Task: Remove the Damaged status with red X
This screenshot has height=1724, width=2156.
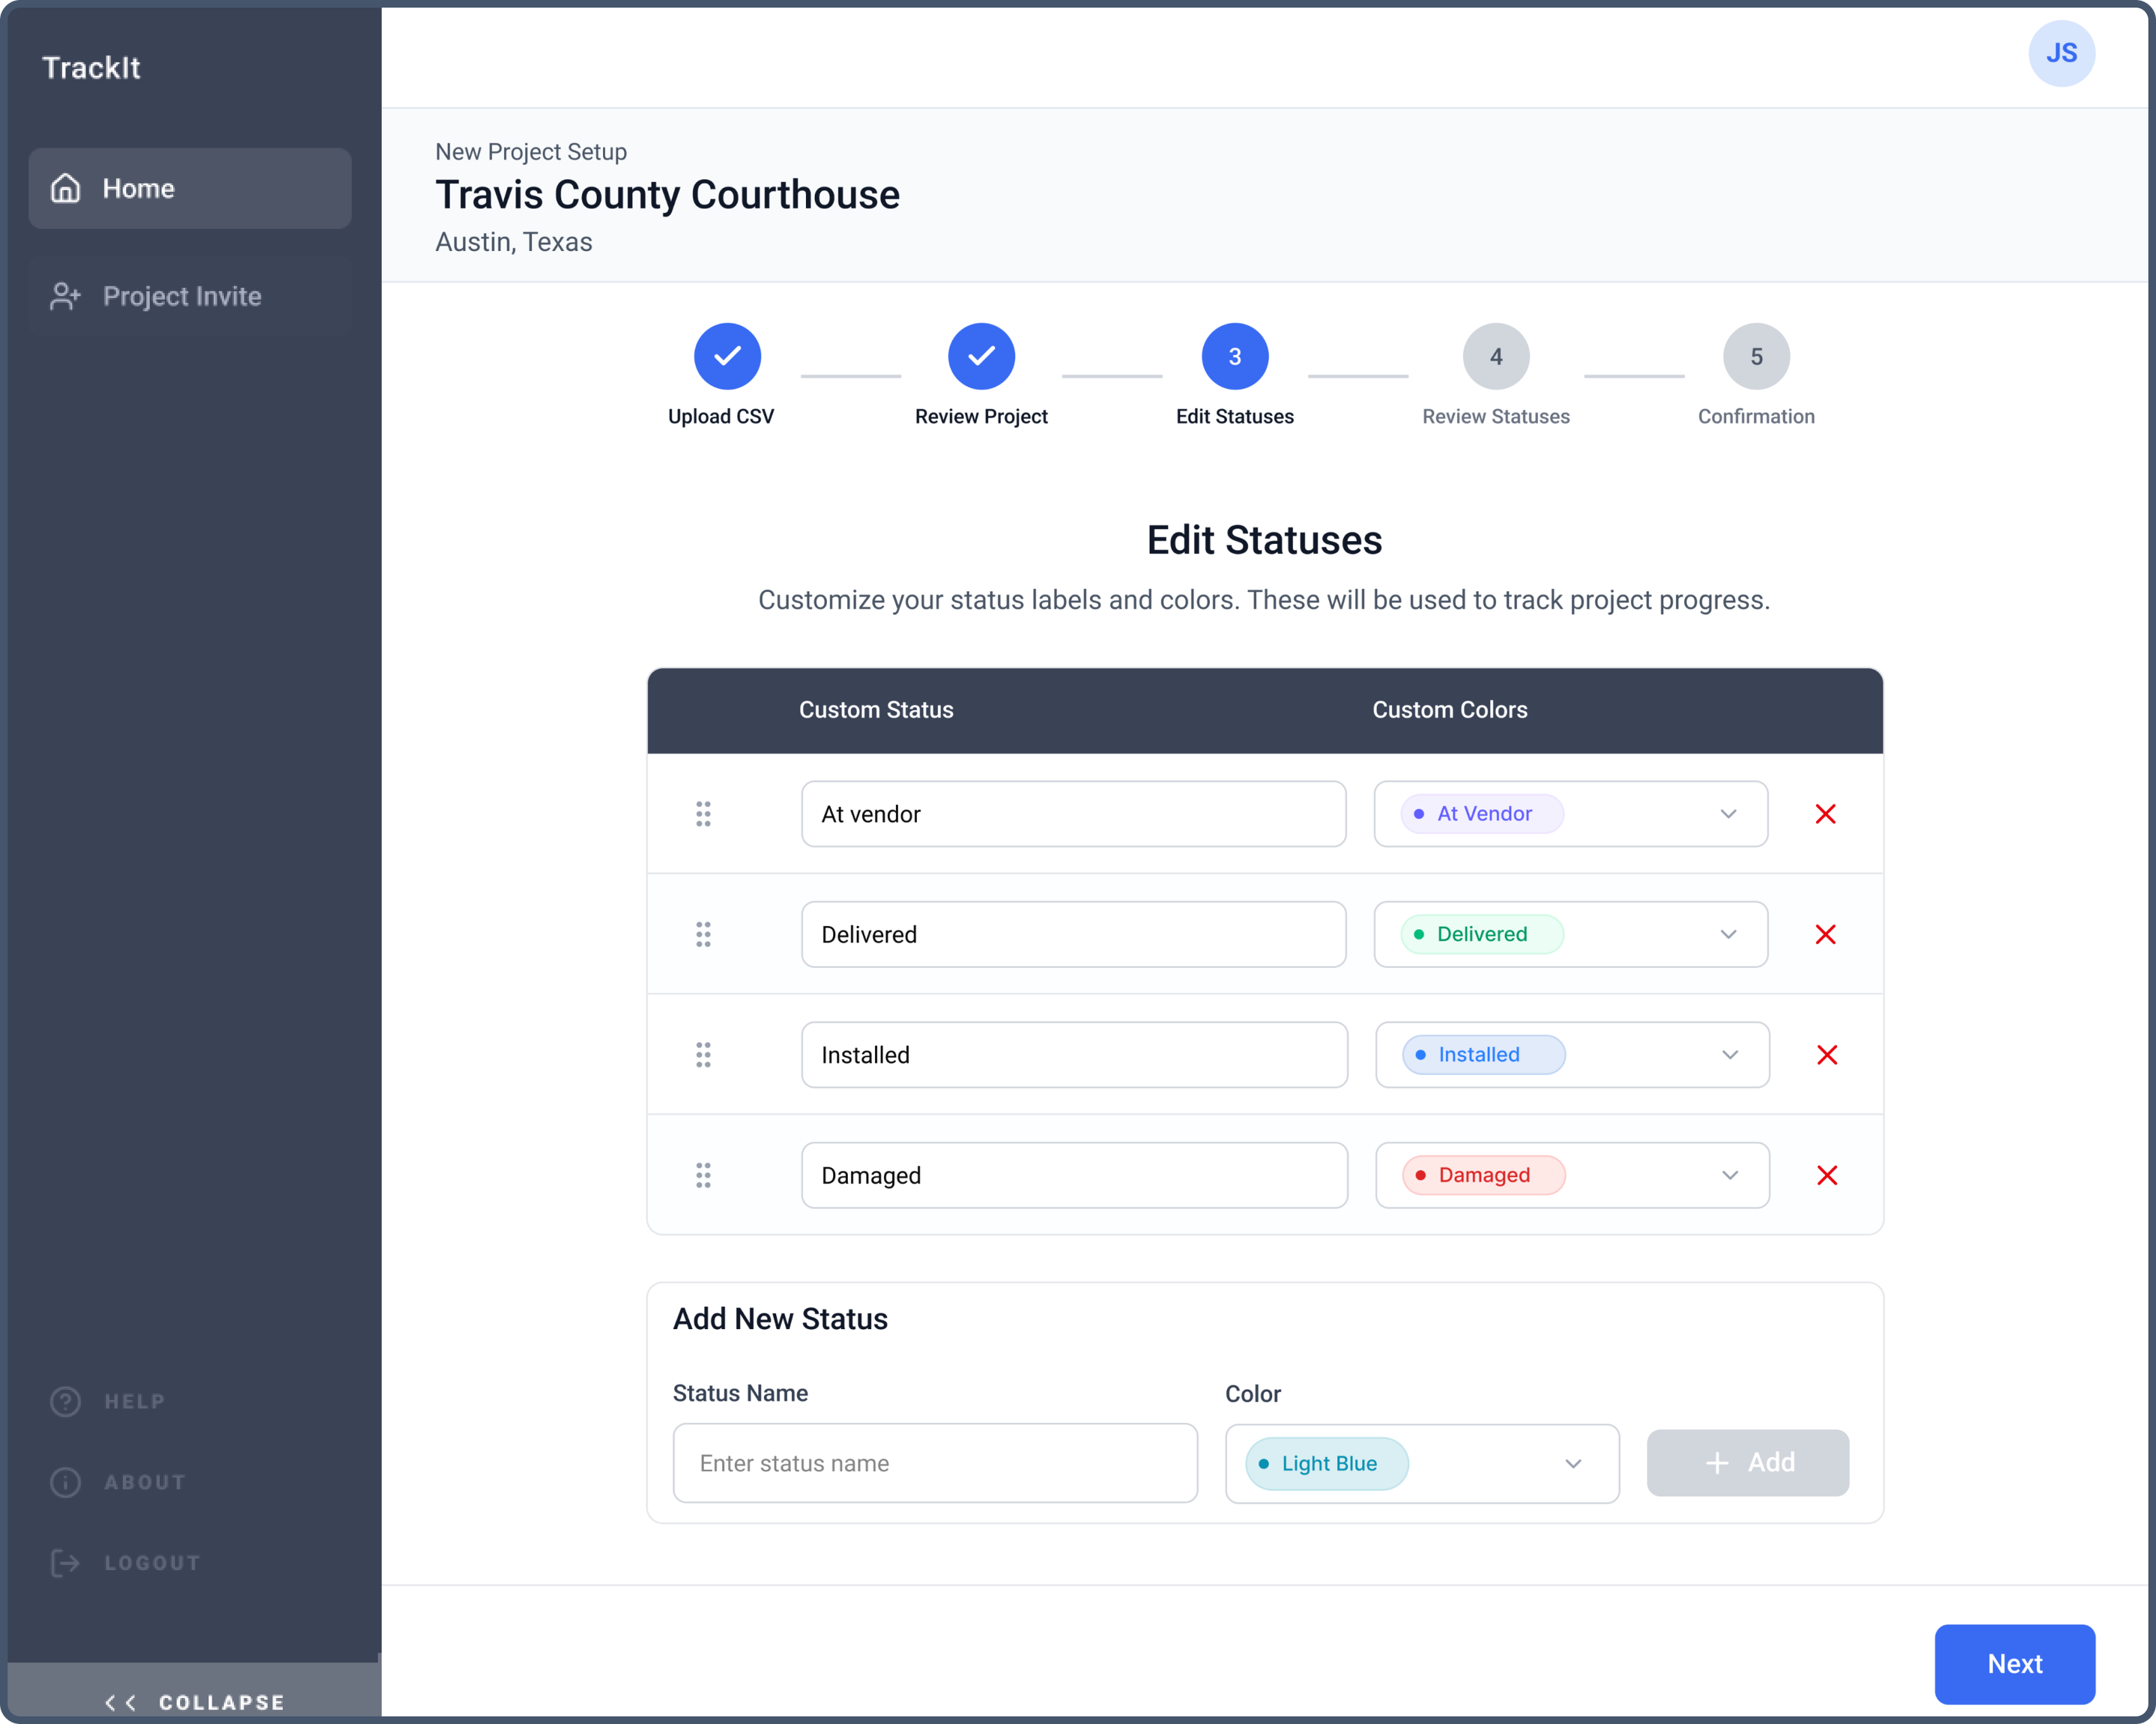Action: point(1826,1175)
